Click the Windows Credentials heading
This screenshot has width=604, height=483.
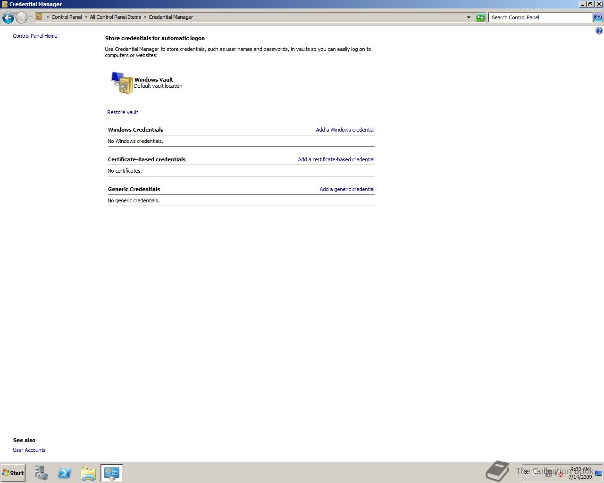(135, 130)
